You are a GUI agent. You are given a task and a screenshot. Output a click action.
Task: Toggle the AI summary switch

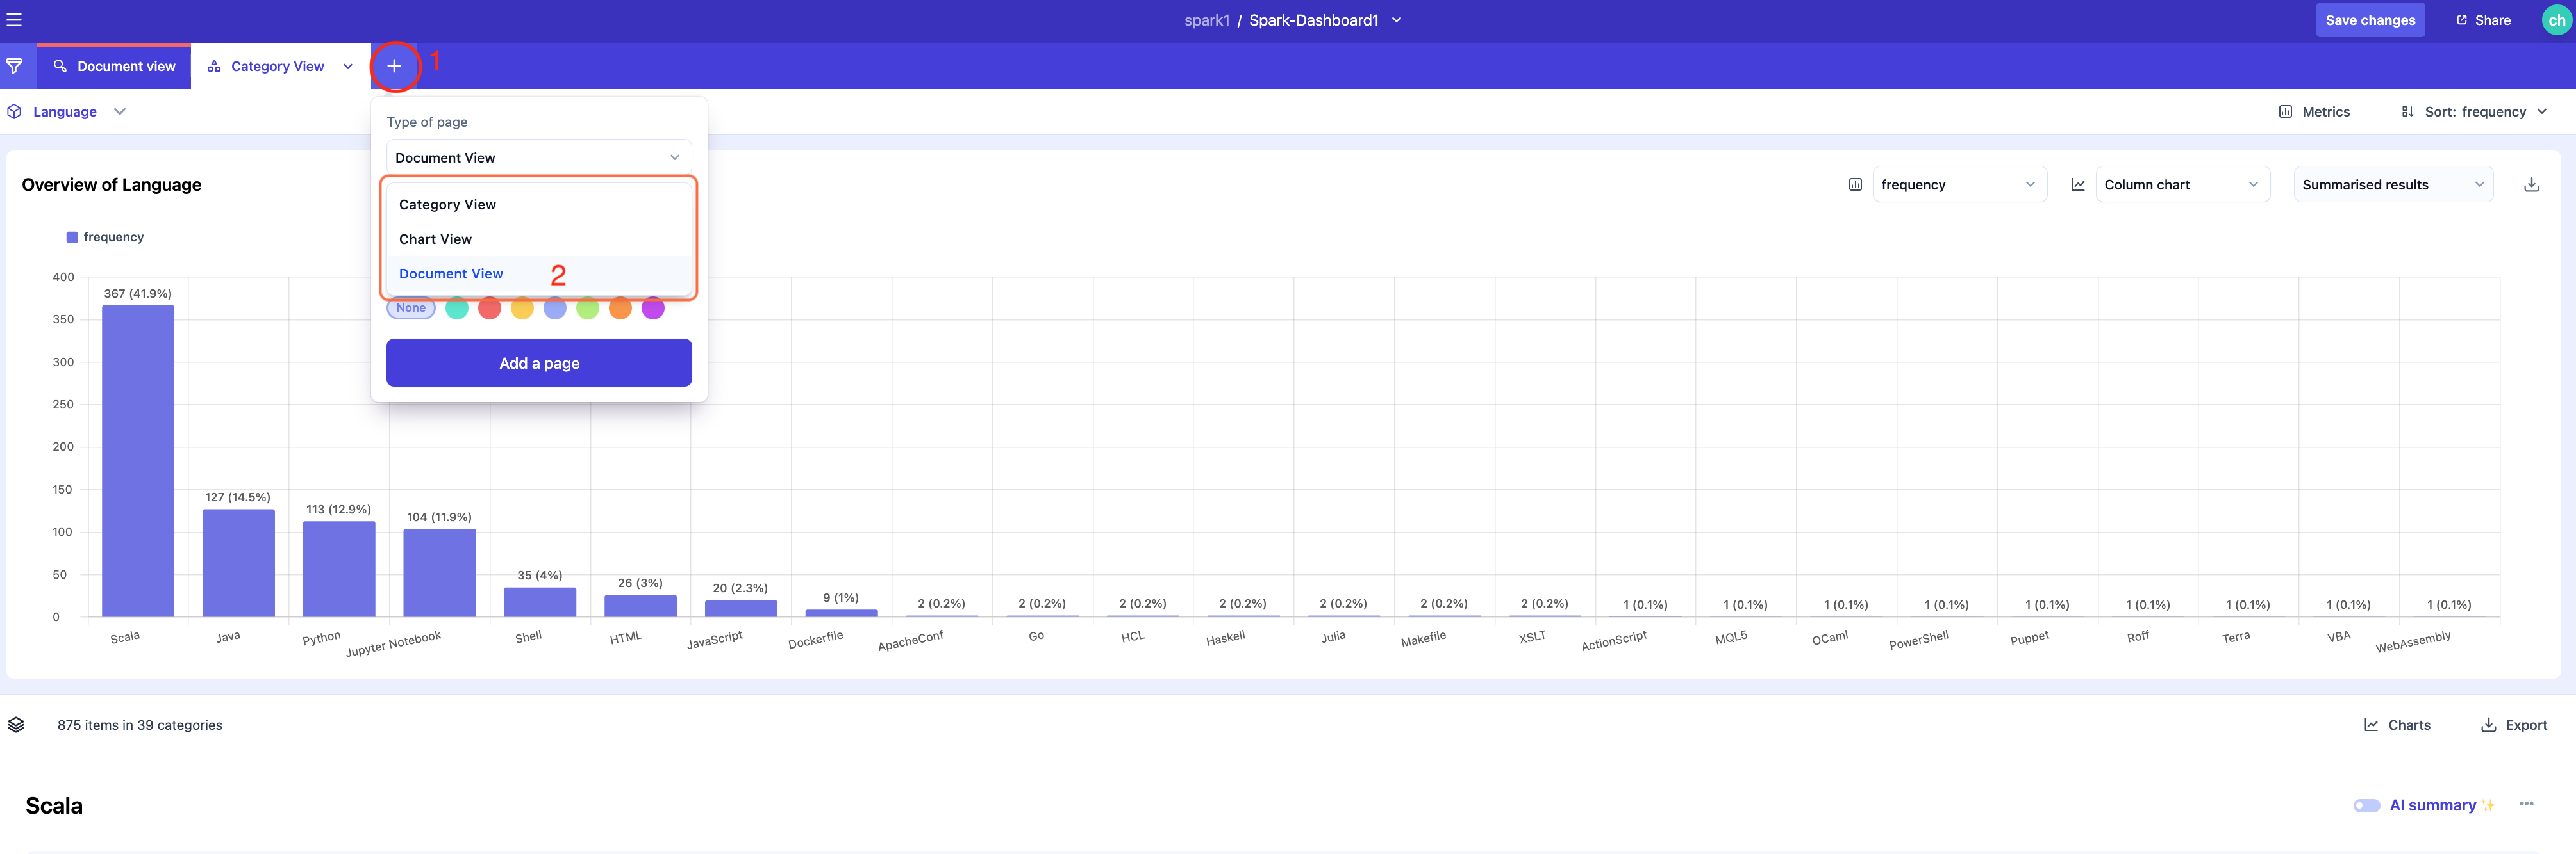click(2366, 805)
